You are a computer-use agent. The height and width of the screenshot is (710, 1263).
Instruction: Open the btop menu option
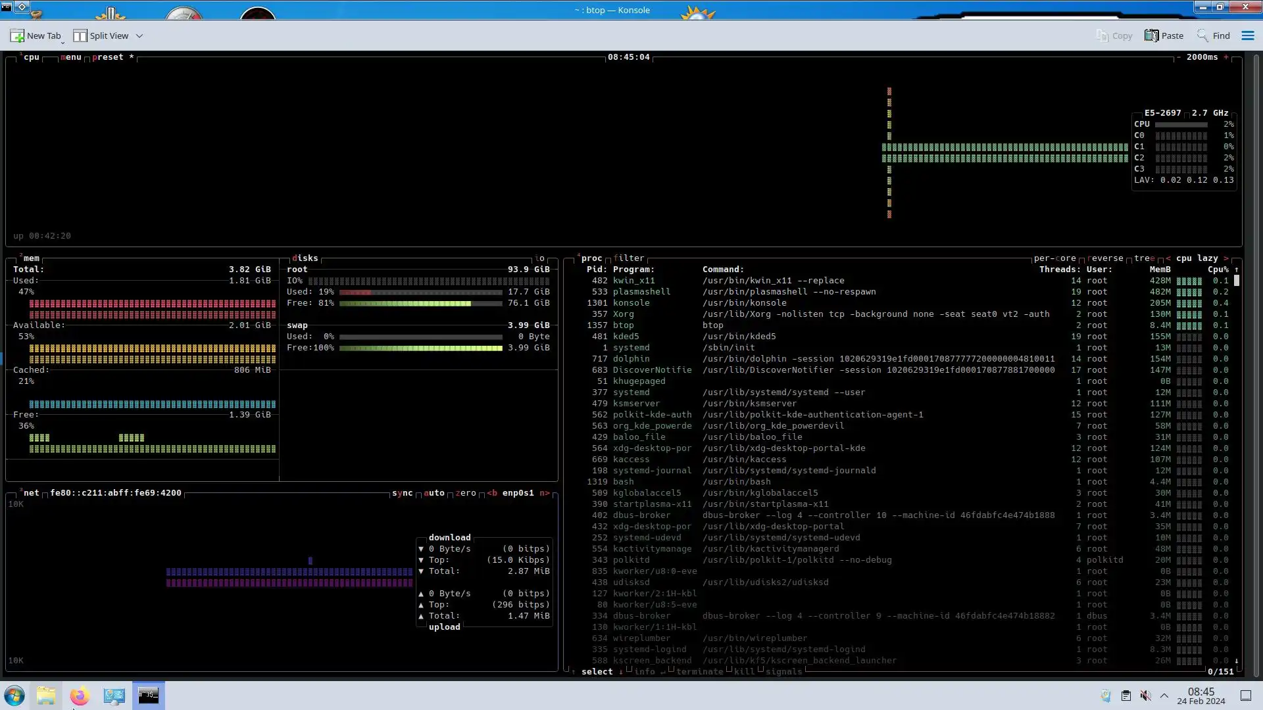coord(71,57)
